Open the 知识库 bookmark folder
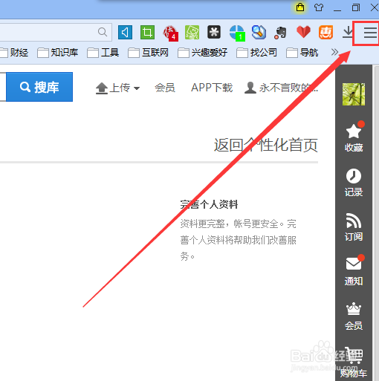 tap(57, 53)
